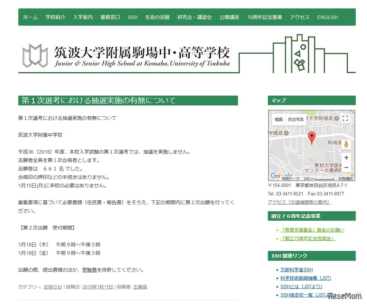Switch map to 航空写真 view
Image resolution: width=367 pixels, height=304 pixels.
tap(296, 119)
